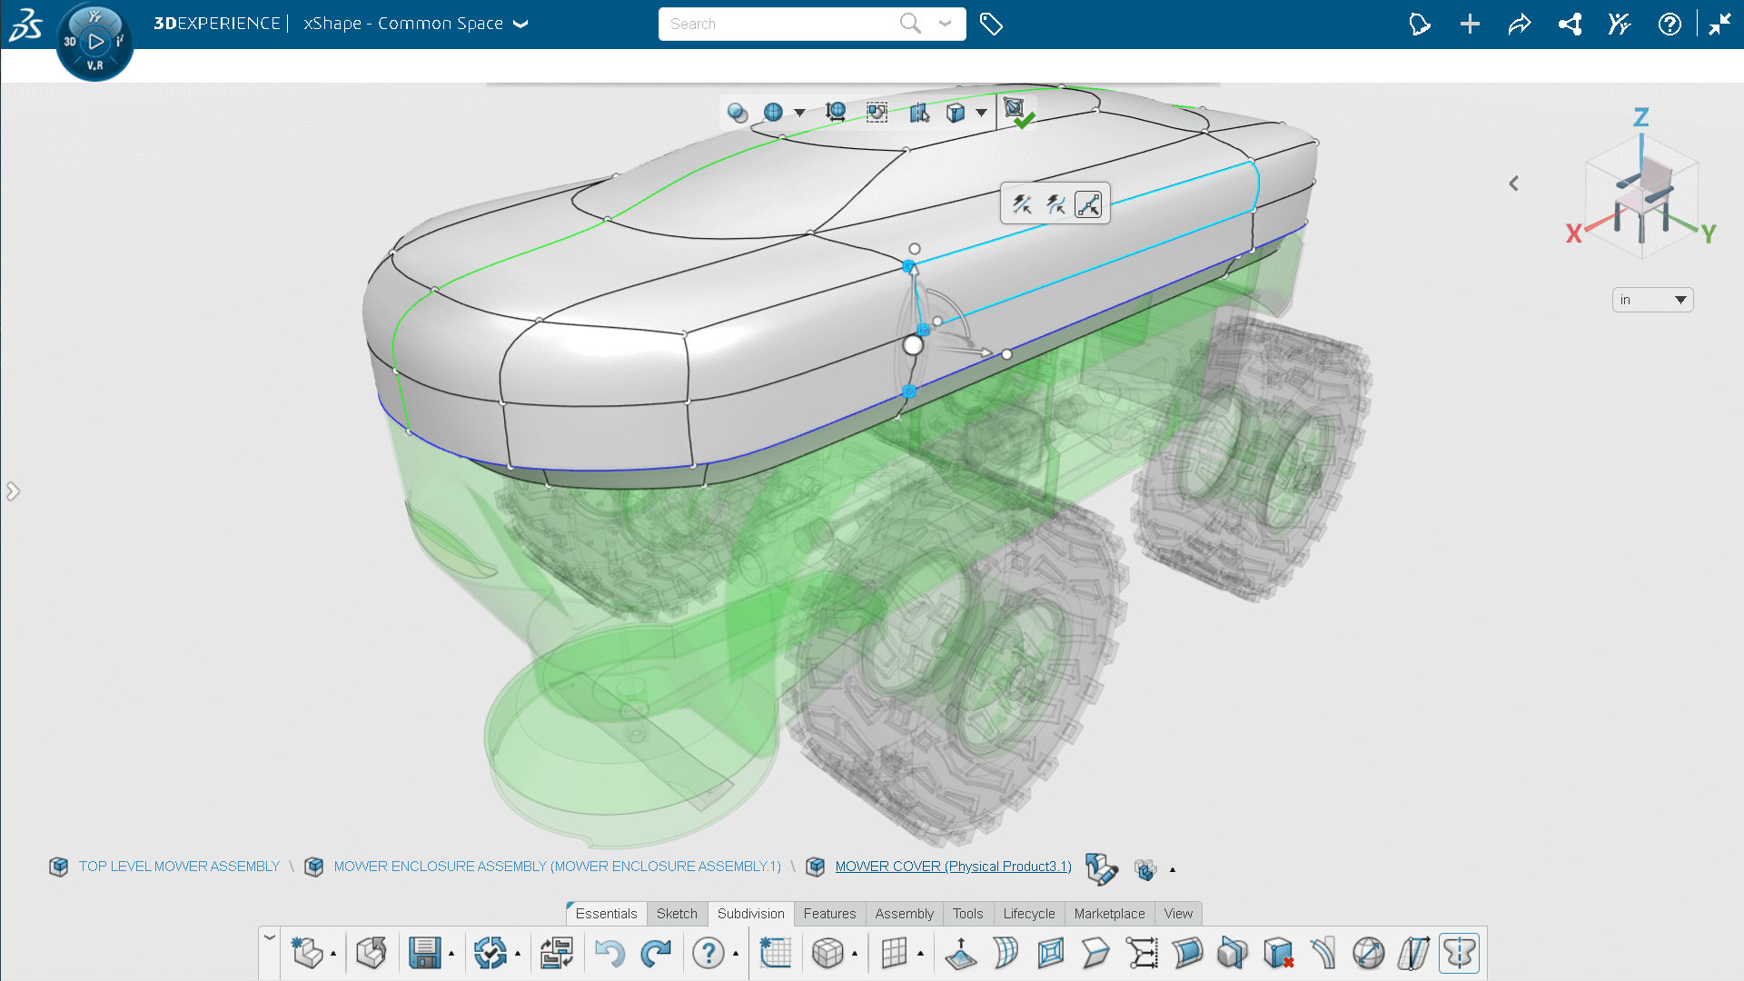Toggle the point-edge selection mode button

click(x=1088, y=204)
